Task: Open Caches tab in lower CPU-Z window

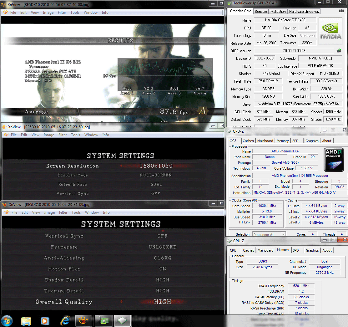Action: pyautogui.click(x=248, y=250)
